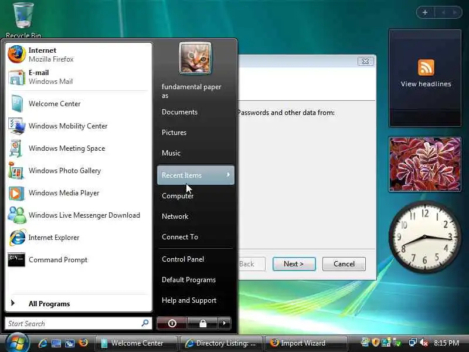The width and height of the screenshot is (469, 352).
Task: Click sidebar previous gadgets arrow
Action: 443,12
